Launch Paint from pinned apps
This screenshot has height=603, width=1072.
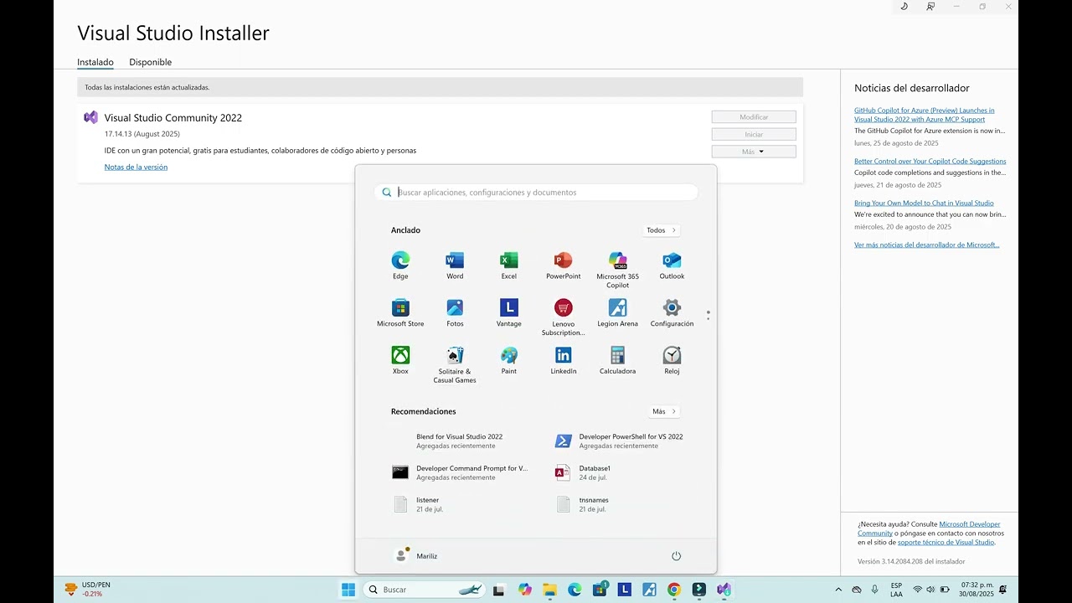click(x=509, y=361)
